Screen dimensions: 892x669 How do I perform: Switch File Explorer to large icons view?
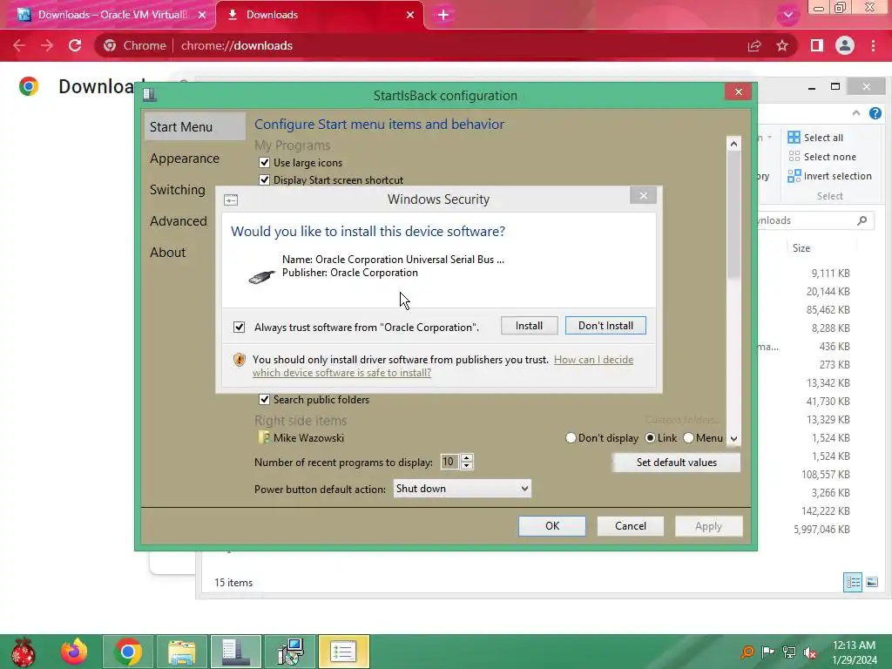871,582
